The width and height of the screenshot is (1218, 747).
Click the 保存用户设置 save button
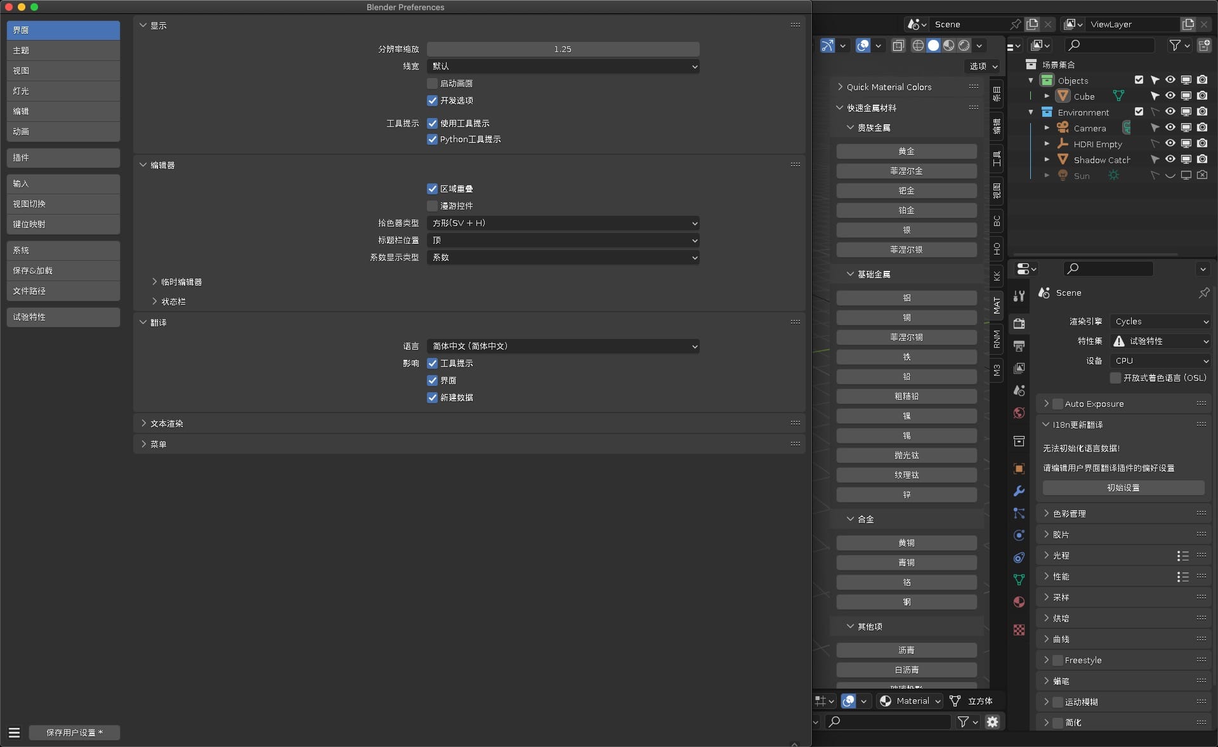[74, 732]
